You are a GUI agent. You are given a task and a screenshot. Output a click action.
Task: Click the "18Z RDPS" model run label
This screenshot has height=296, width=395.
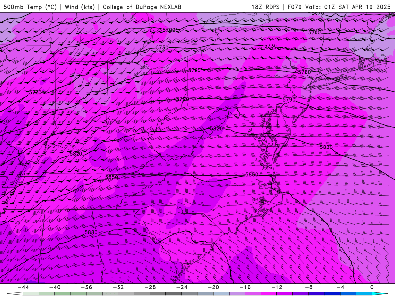point(266,7)
